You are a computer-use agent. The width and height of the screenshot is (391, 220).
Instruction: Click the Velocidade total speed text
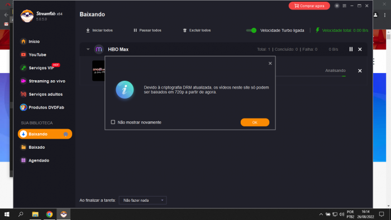pos(345,30)
